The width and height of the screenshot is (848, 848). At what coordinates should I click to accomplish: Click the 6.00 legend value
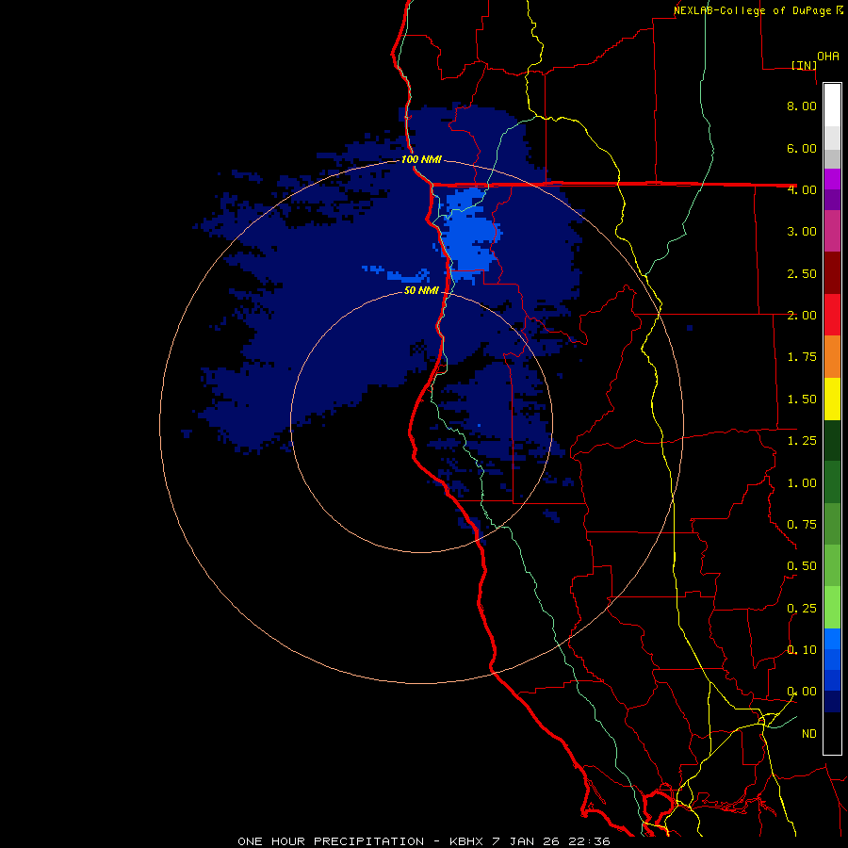tap(802, 148)
